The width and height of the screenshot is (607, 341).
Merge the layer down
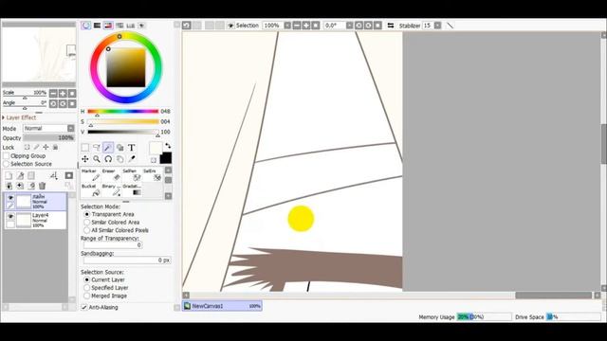pos(9,186)
